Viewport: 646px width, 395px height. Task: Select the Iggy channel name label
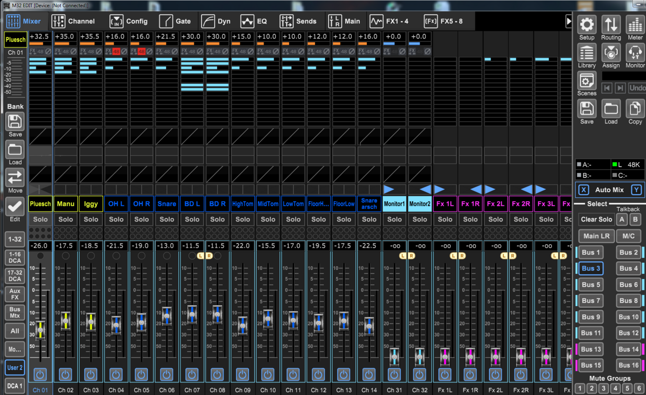(x=91, y=204)
